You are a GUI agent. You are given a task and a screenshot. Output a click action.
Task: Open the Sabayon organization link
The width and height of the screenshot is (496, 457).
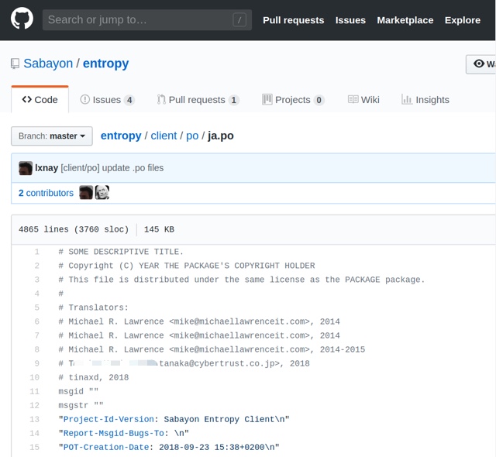click(x=48, y=64)
